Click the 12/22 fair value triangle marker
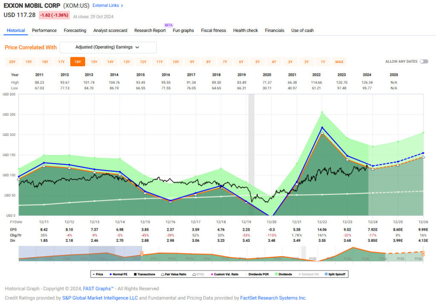436x304 pixels. (322, 133)
